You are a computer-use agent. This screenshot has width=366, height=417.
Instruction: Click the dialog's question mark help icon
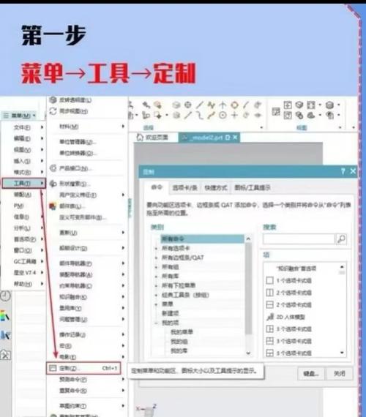pos(343,171)
